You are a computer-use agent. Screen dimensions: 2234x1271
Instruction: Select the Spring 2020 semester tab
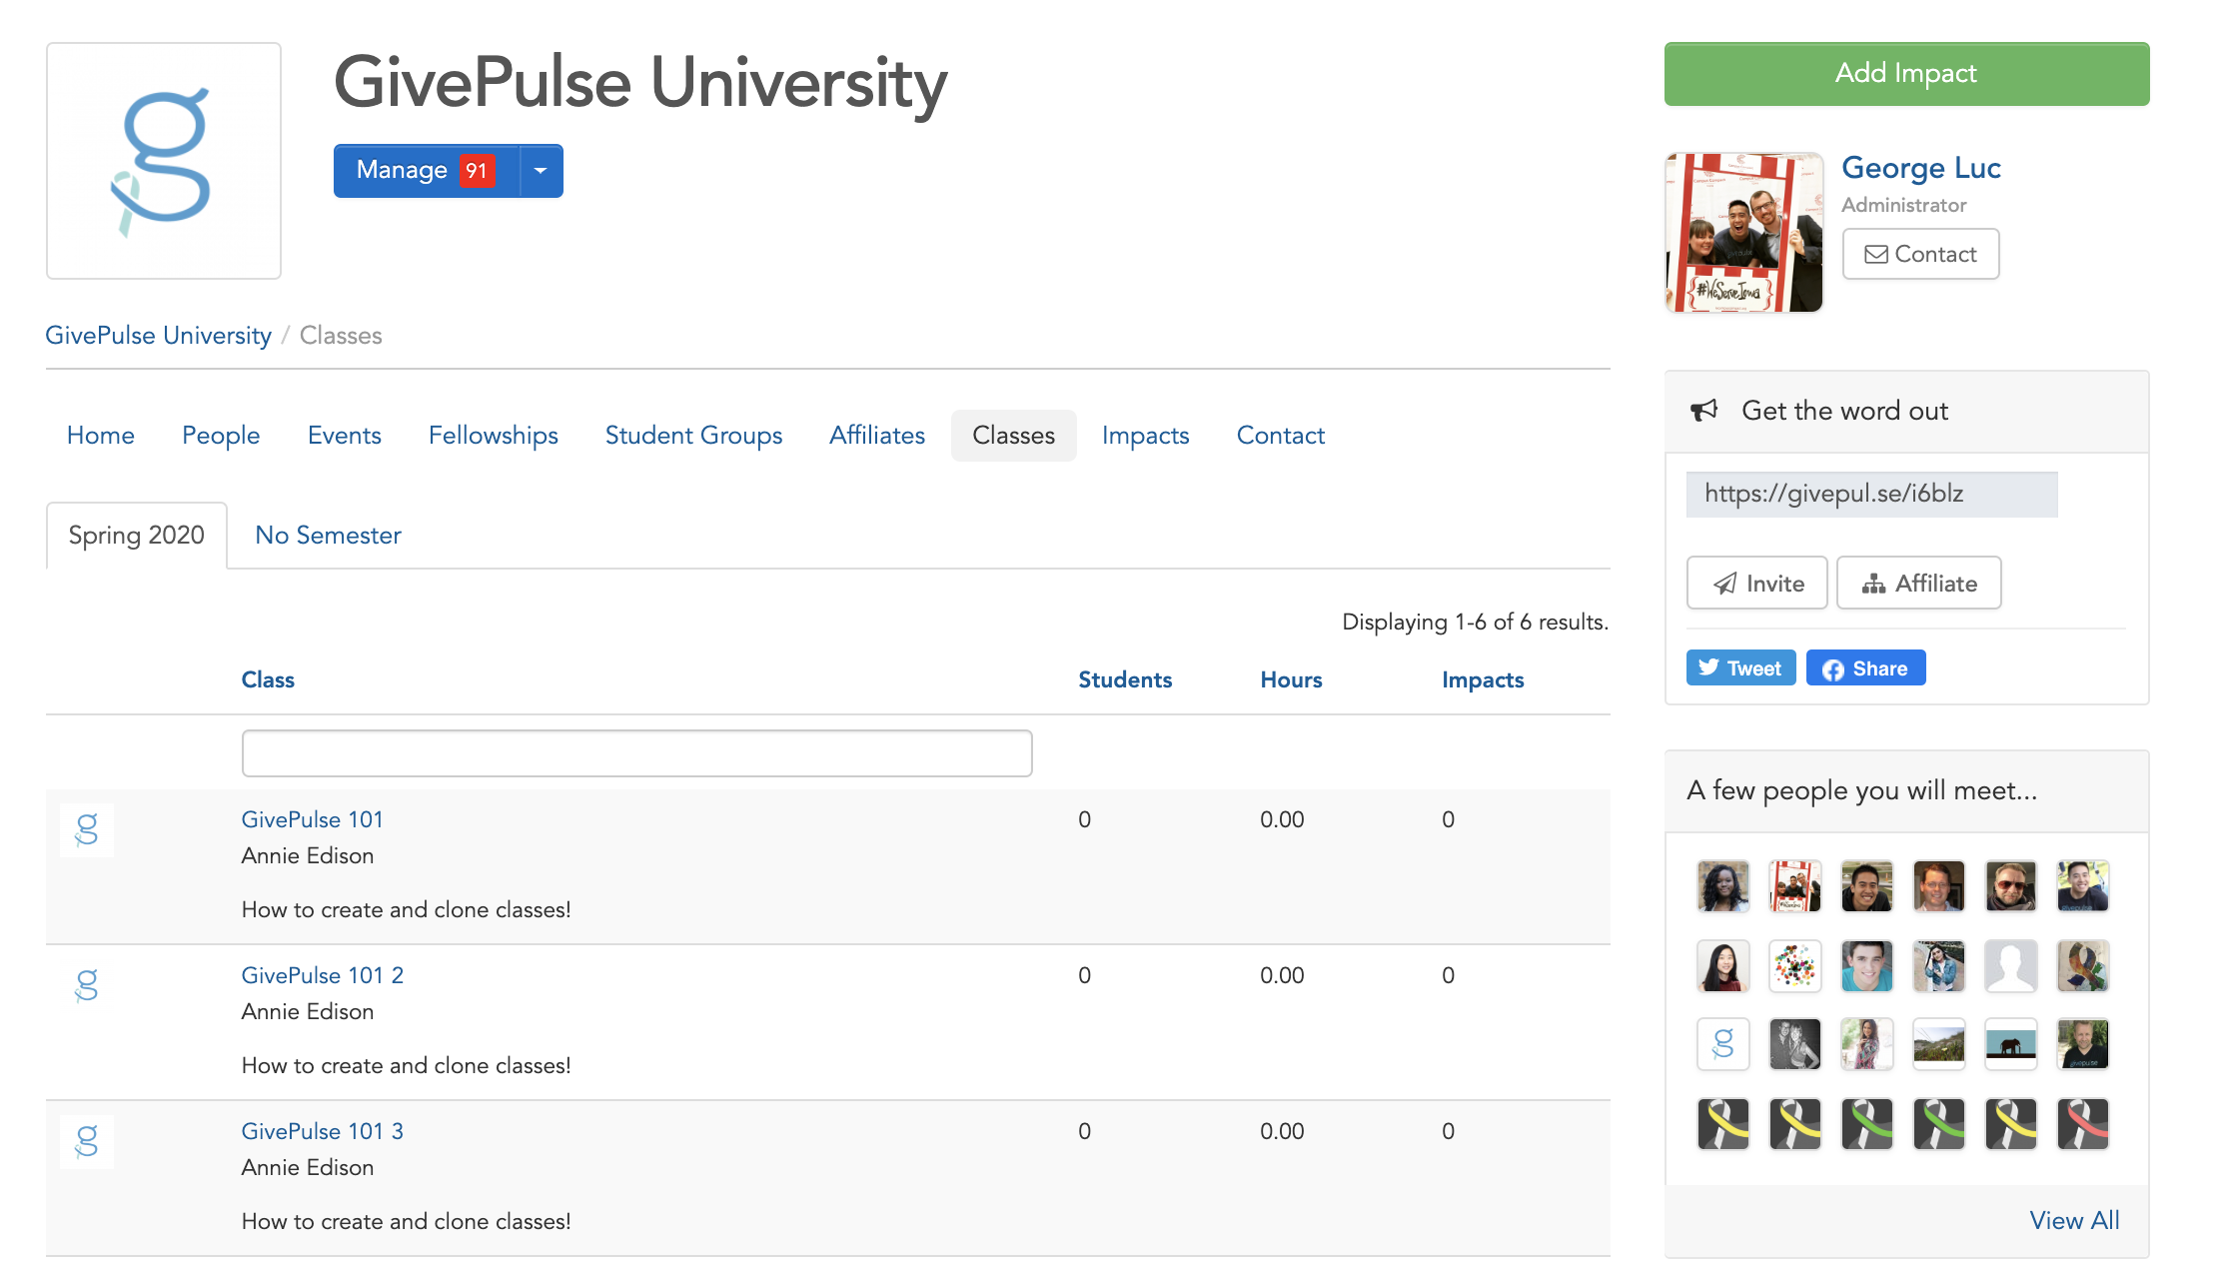point(137,536)
